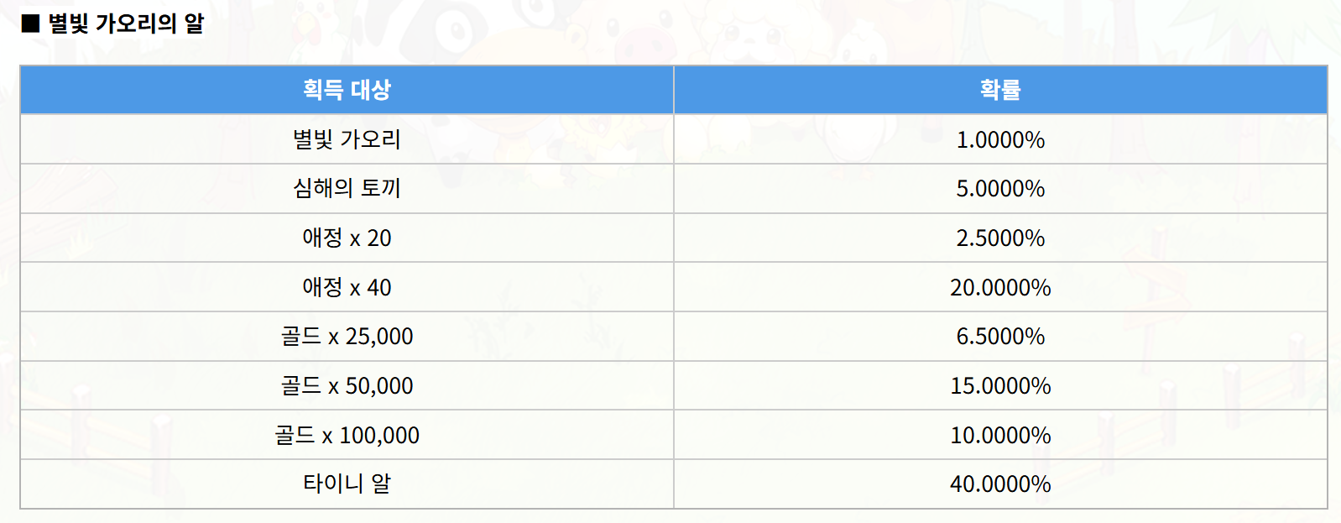Select the 10.0000% probability value
1341x523 pixels.
(1000, 435)
